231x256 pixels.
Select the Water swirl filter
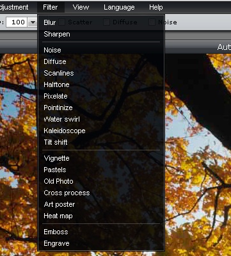[x=101, y=119]
